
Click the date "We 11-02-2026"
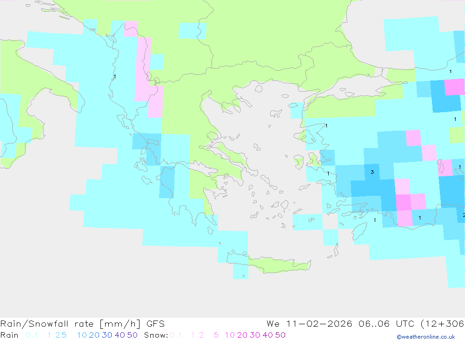pos(309,323)
